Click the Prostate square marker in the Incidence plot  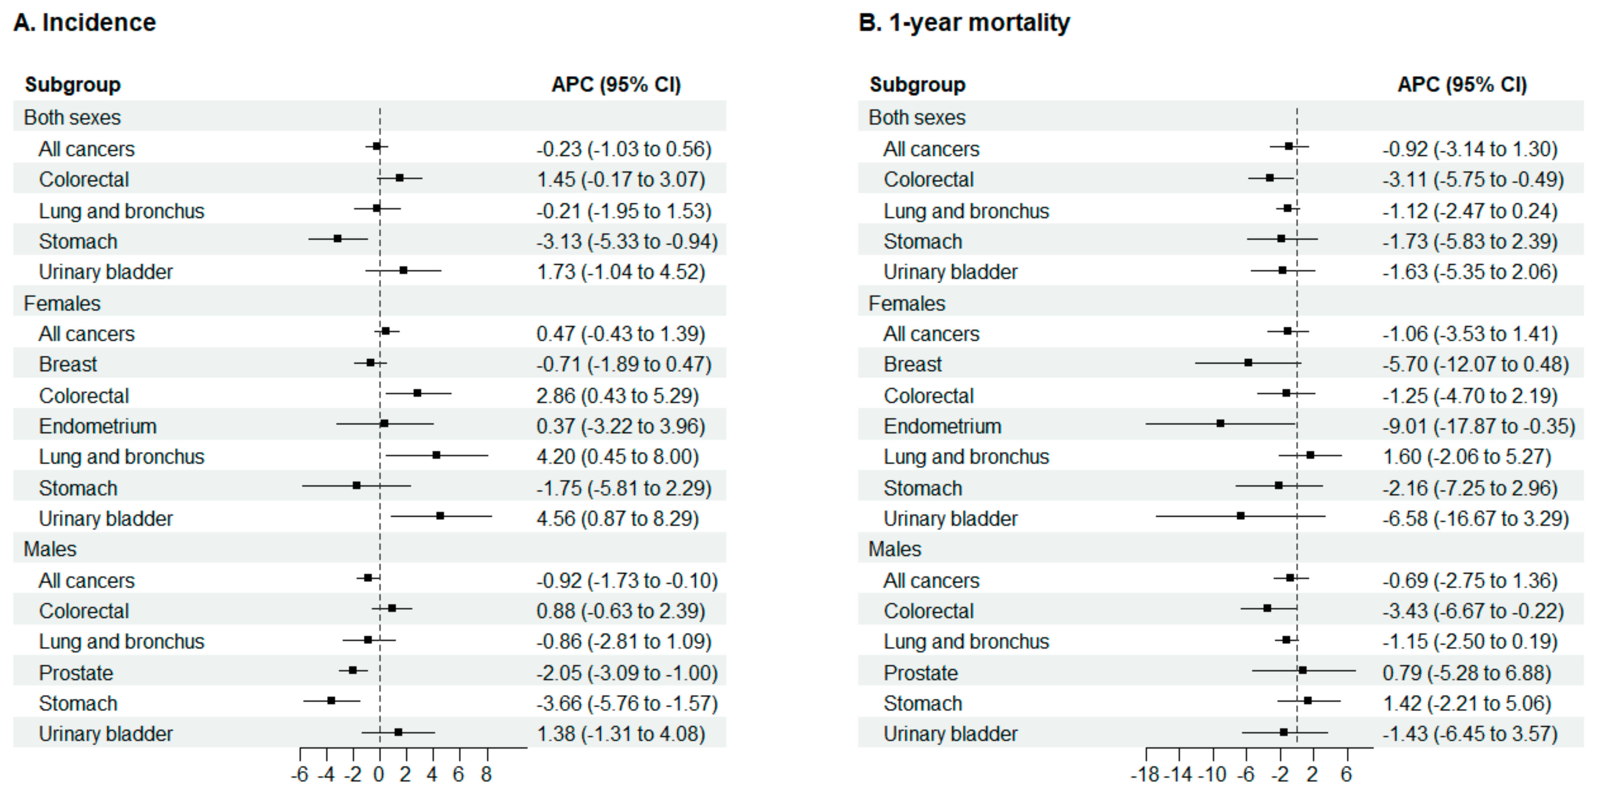[353, 670]
